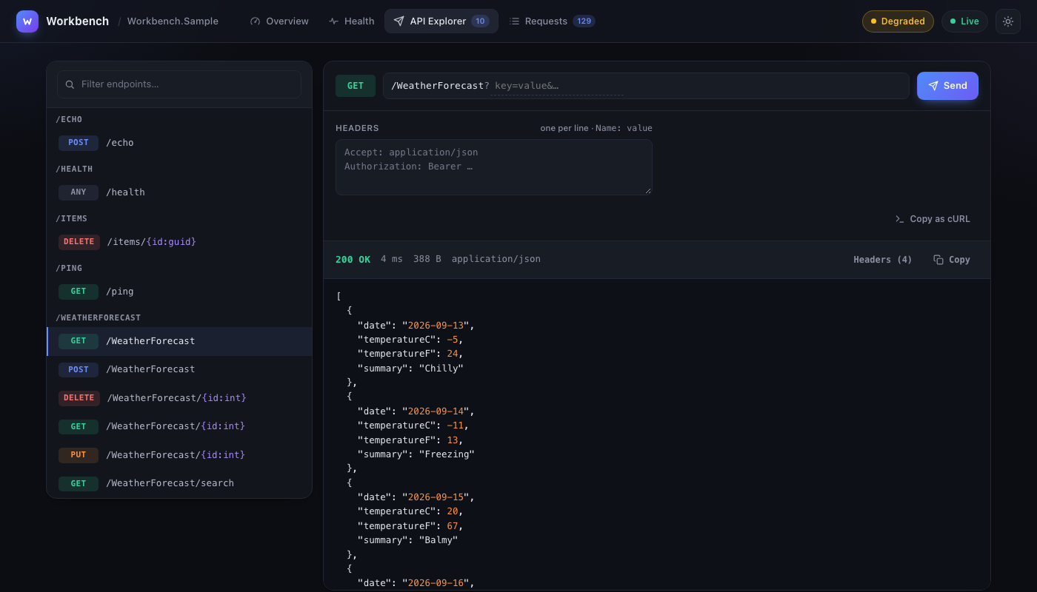Expand the response Headers (4) section

pyautogui.click(x=883, y=260)
